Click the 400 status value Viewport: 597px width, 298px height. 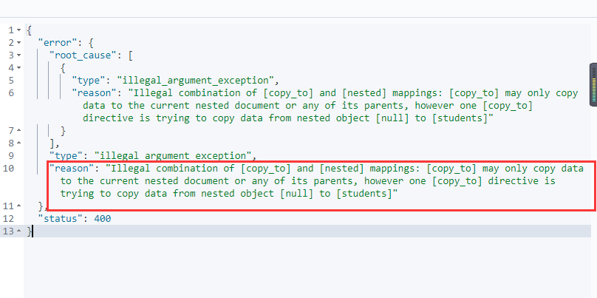pyautogui.click(x=103, y=219)
